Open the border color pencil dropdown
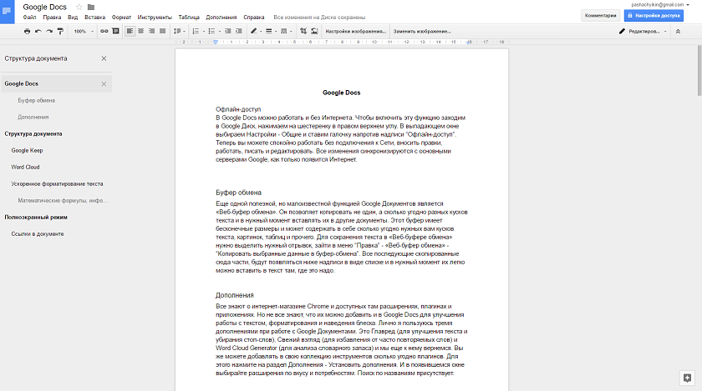 coord(256,32)
